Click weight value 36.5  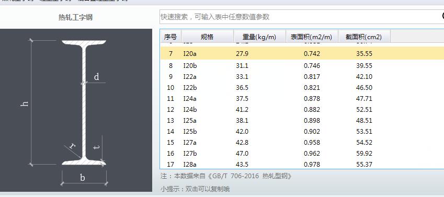click(242, 88)
